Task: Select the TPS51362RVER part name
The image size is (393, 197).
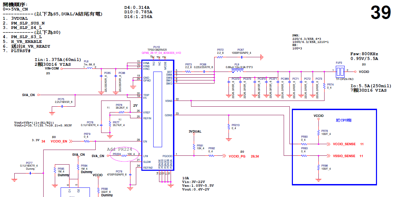Action: [157, 50]
